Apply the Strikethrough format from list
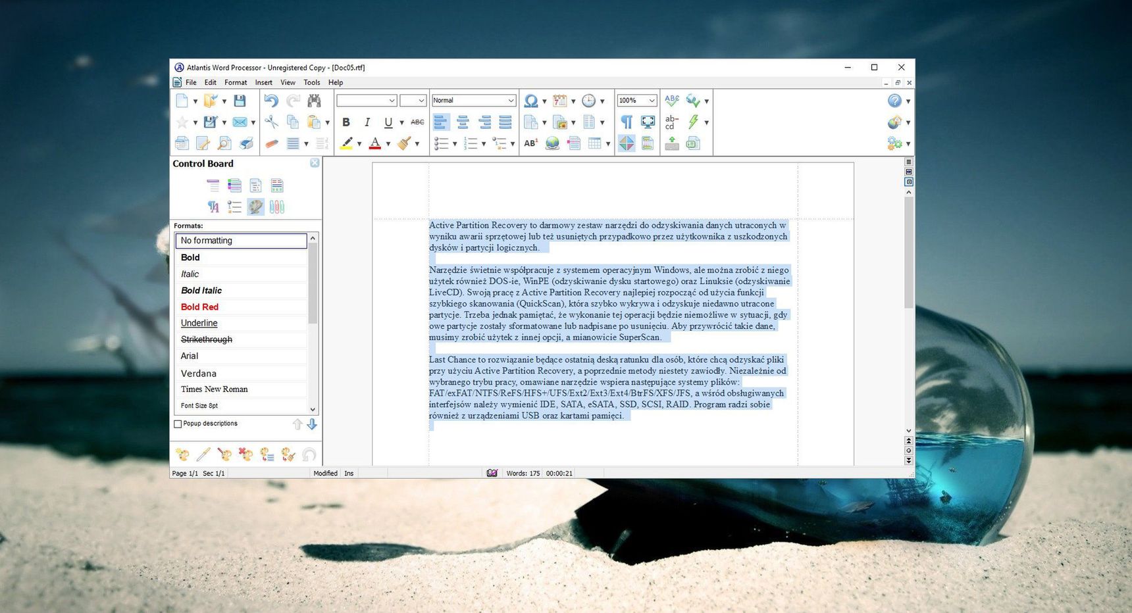 click(x=241, y=339)
